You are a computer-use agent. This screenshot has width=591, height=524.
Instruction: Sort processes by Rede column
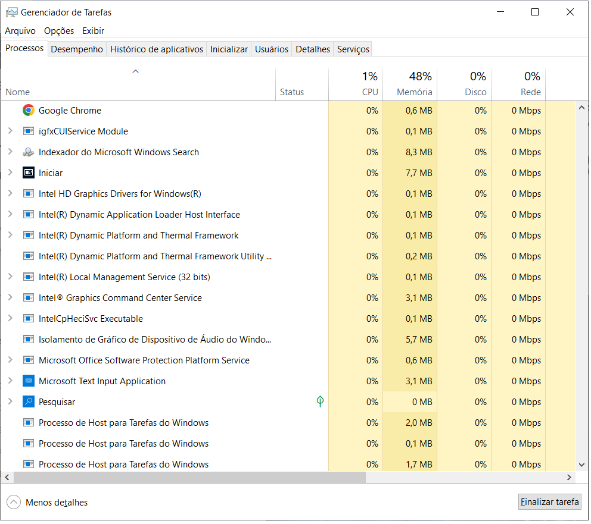519,85
